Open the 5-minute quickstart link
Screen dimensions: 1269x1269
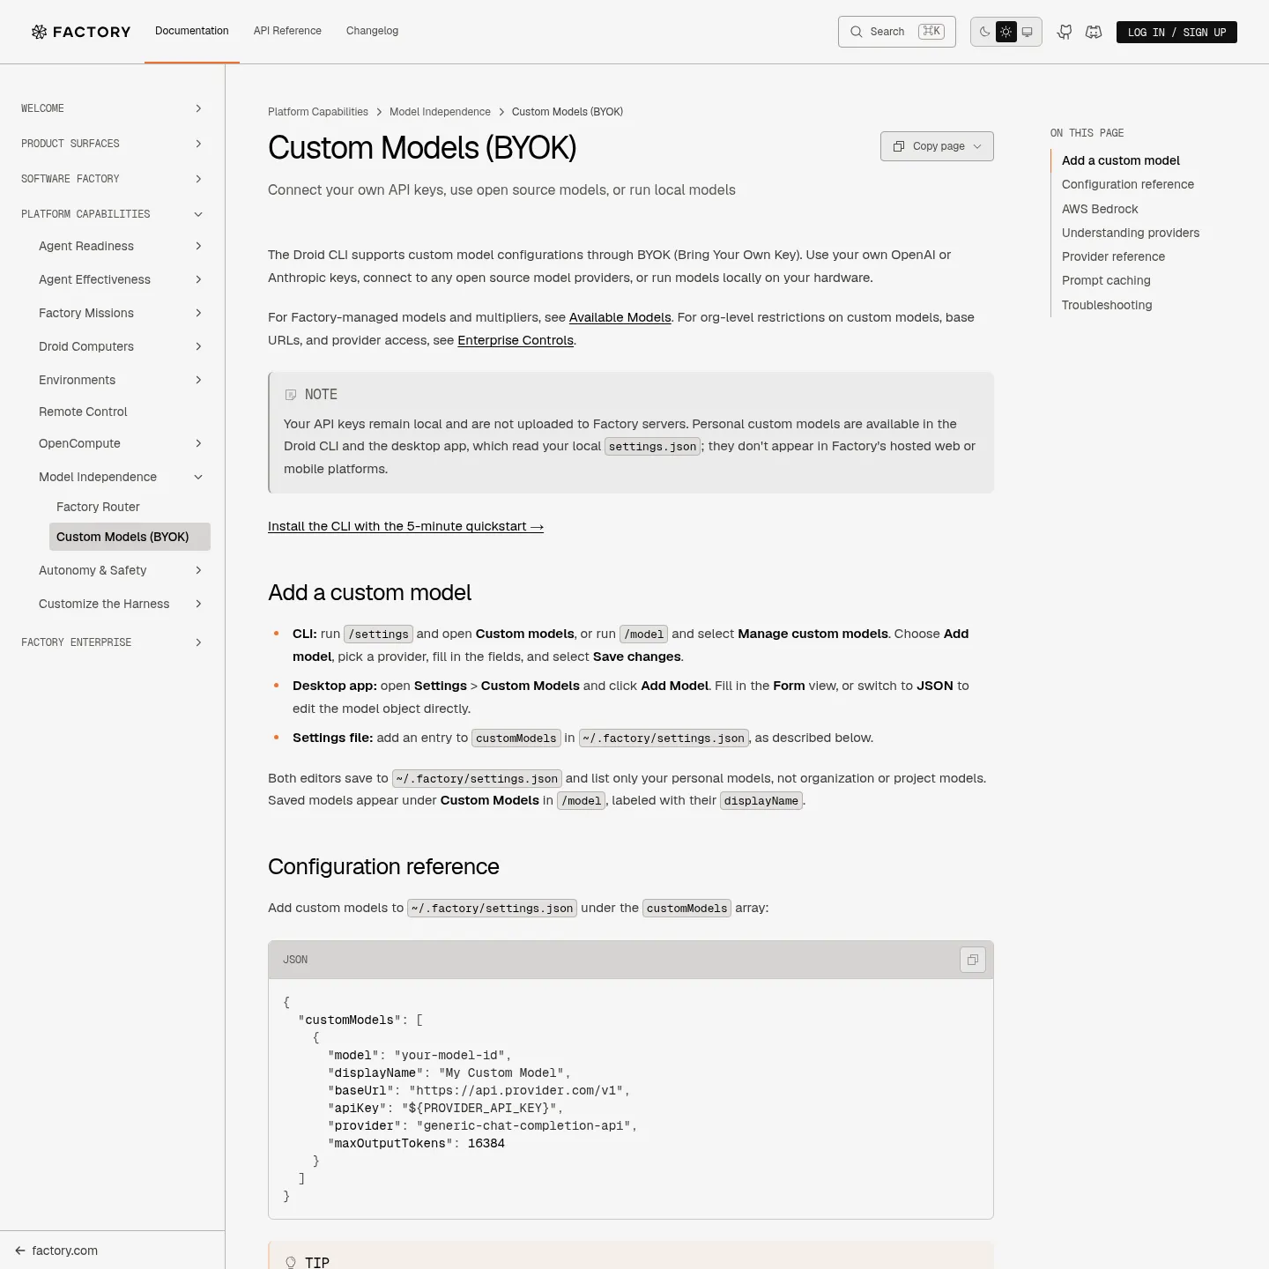tap(405, 526)
